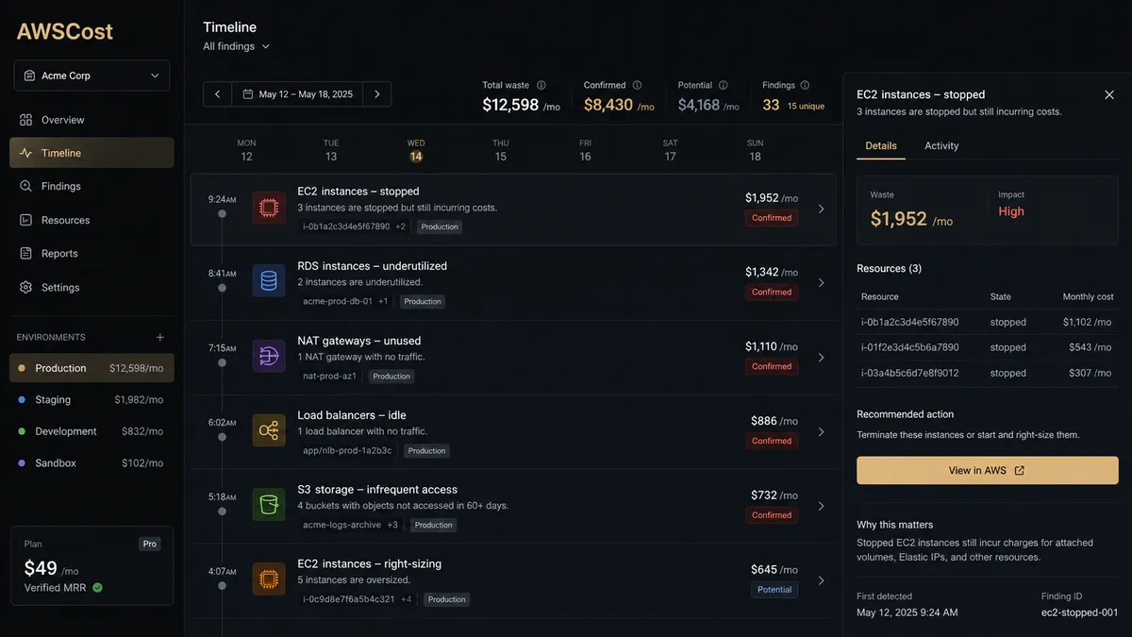
Task: Click info icon next to Confirmed
Action: coord(637,85)
